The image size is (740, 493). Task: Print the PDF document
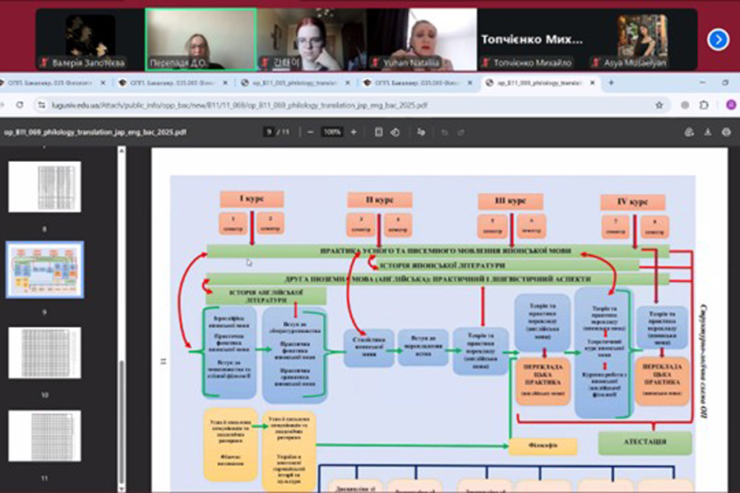[726, 132]
